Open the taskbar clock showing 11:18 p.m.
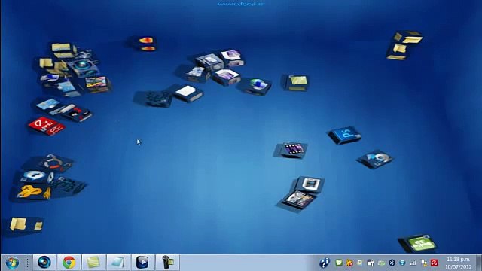Image resolution: width=482 pixels, height=271 pixels. (x=458, y=263)
